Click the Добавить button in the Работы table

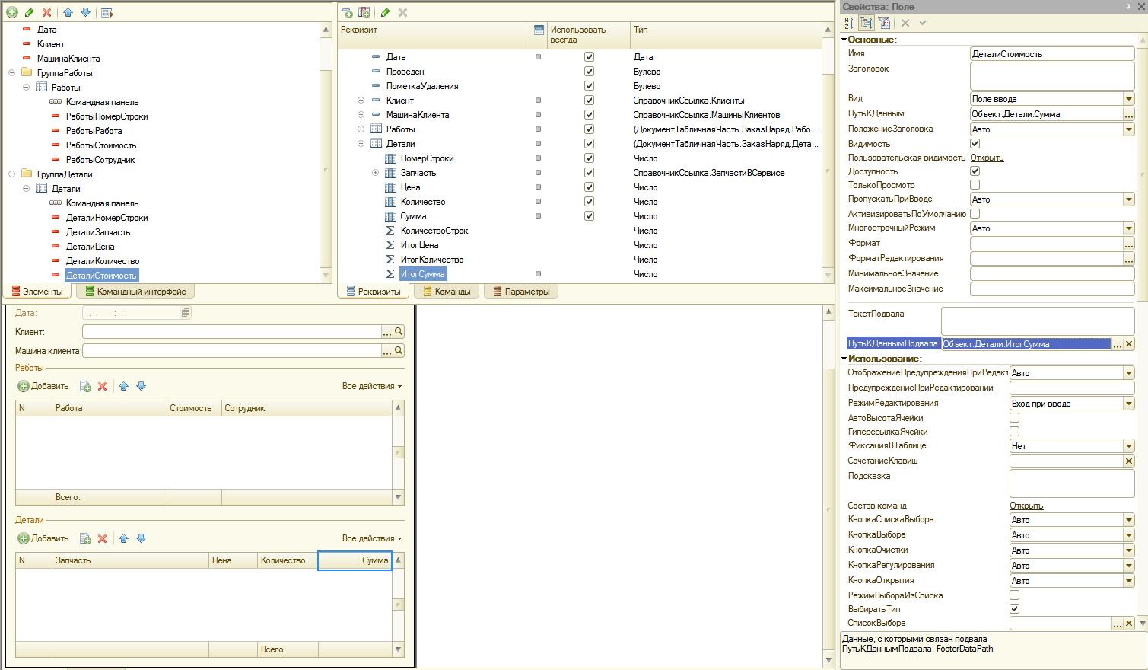click(x=43, y=386)
